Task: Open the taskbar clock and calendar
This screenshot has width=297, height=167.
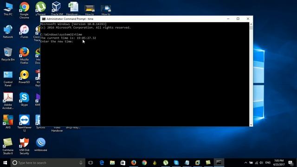Action: [x=279, y=163]
